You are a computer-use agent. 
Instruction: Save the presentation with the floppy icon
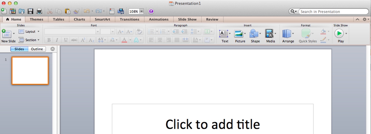[30, 11]
